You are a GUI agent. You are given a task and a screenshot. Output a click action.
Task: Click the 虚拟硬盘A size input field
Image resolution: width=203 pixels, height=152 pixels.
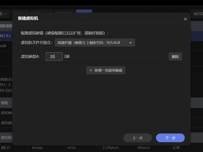(x=54, y=57)
